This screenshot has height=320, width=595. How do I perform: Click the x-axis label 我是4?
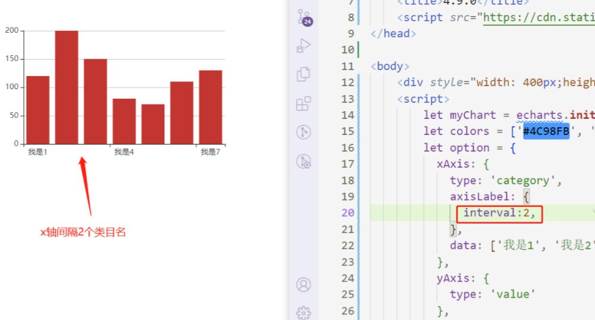click(x=124, y=152)
